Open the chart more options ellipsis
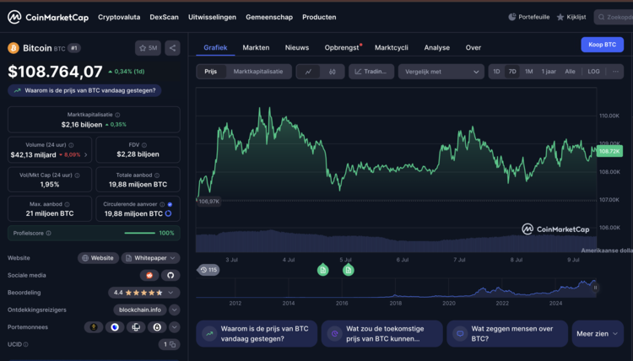Viewport: 633px width, 361px height. pyautogui.click(x=615, y=72)
